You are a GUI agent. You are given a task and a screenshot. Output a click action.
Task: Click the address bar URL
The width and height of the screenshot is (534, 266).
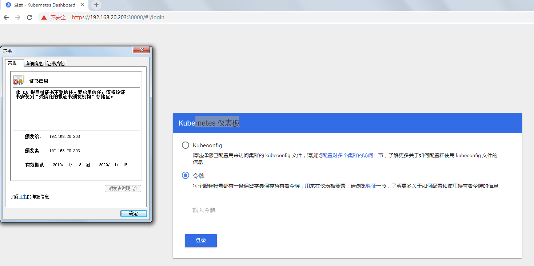[118, 17]
